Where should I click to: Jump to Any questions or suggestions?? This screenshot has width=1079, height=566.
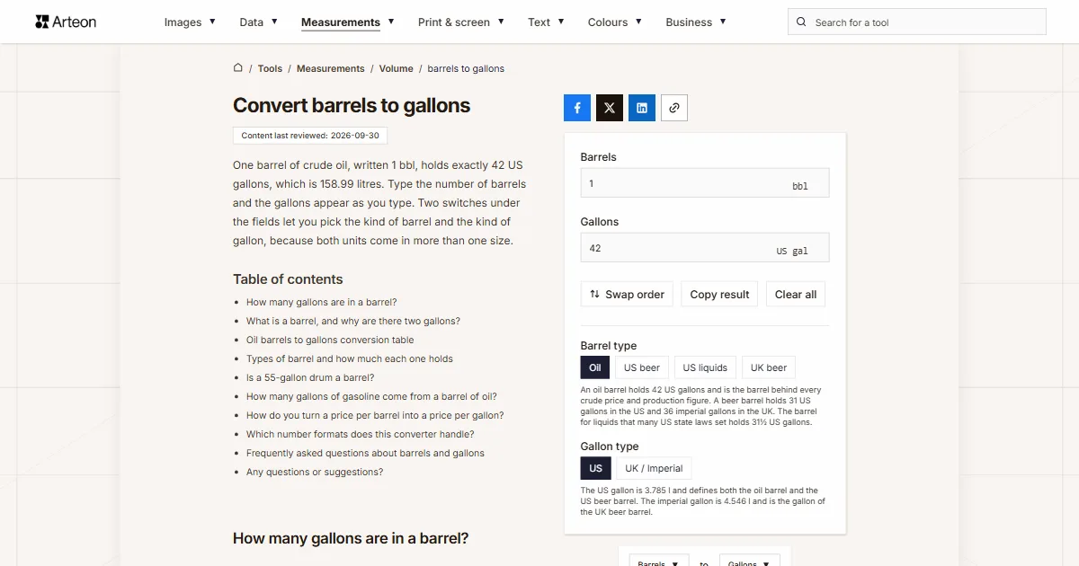(x=315, y=473)
